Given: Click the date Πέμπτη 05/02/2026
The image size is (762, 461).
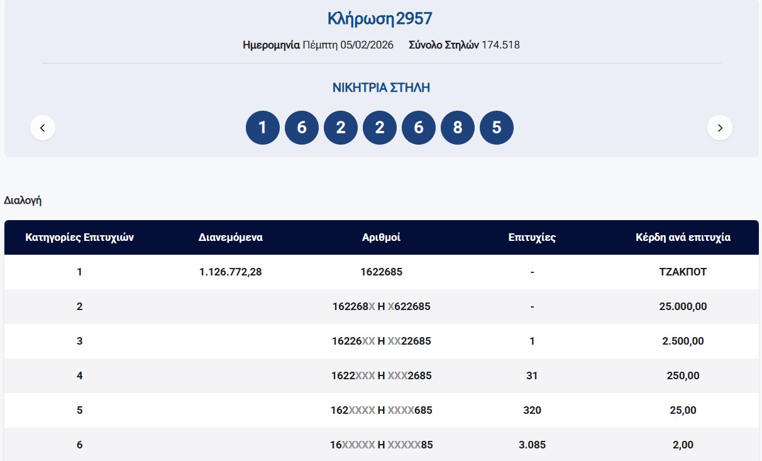Looking at the screenshot, I should (348, 45).
